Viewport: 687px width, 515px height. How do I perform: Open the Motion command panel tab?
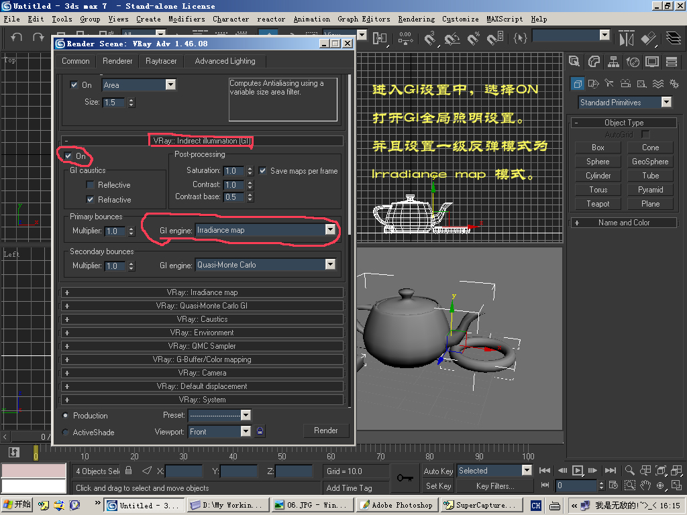click(633, 62)
